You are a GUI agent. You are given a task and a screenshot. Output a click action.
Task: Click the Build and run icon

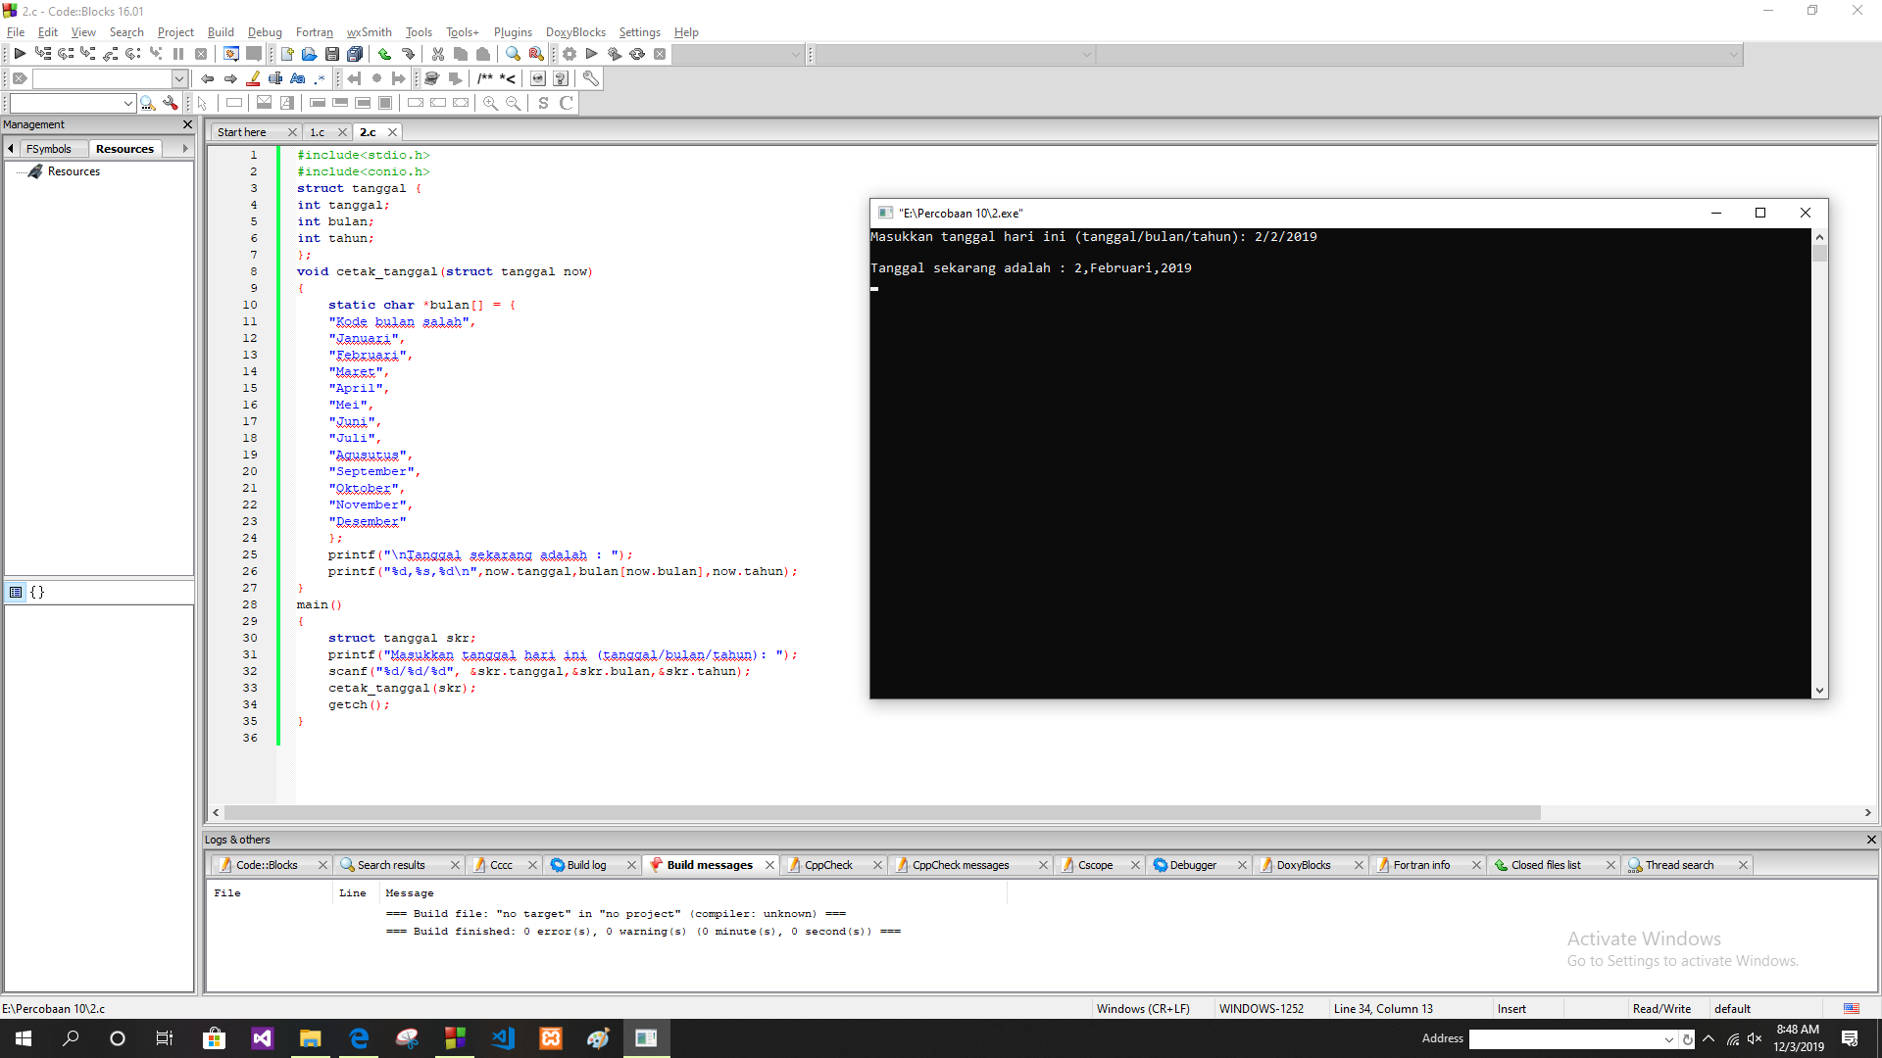pos(615,54)
